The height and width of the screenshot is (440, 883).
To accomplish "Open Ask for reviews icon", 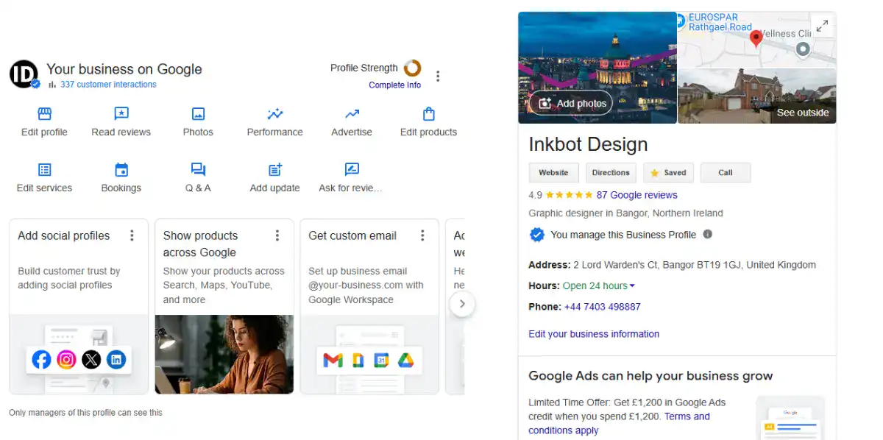I will [x=352, y=170].
